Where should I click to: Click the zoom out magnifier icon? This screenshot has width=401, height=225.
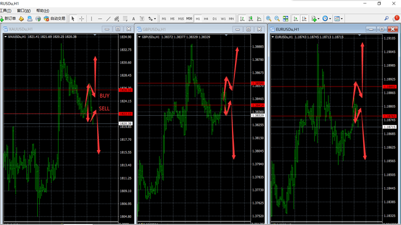(277, 19)
